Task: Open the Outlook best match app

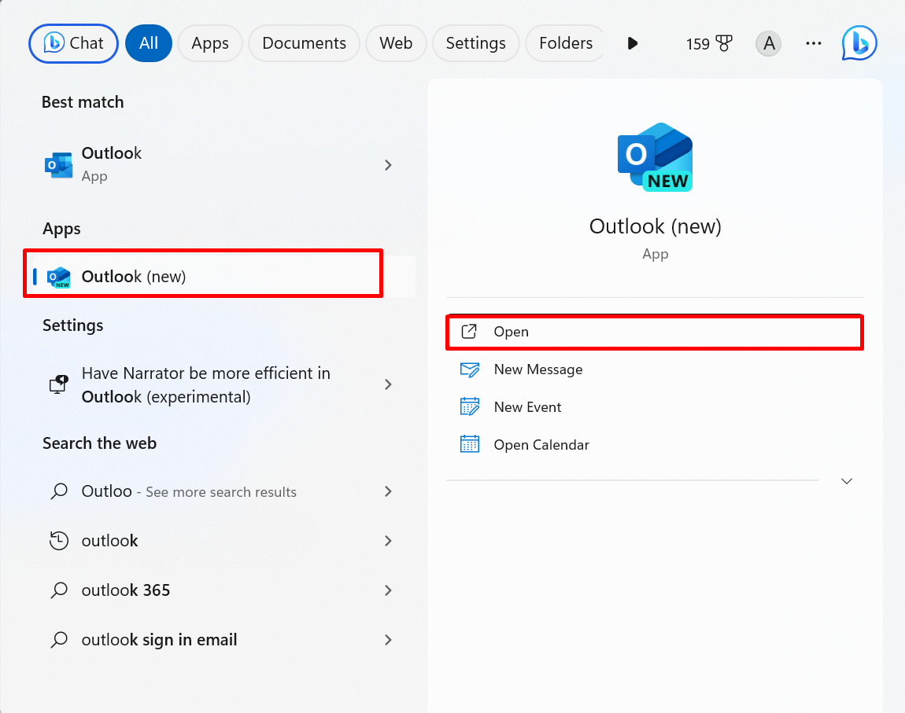Action: (220, 165)
